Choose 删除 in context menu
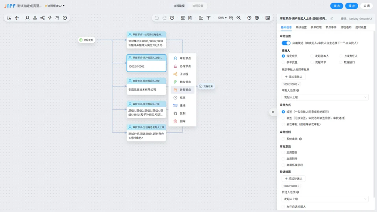Screen dimensions: 377x212 (182, 121)
